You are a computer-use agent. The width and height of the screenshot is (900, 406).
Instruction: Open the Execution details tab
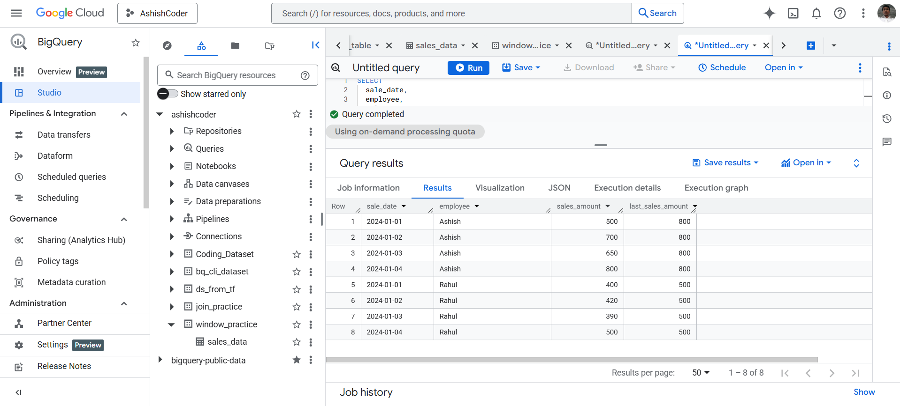coord(627,188)
